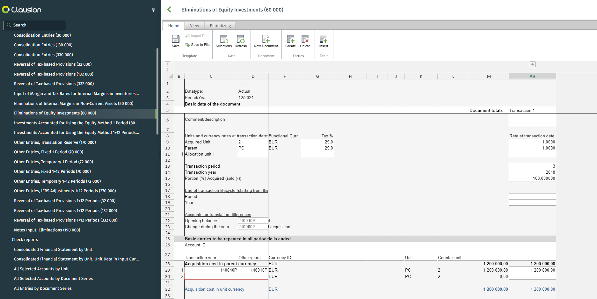Click outline level 1 button above the grid
Image resolution: width=597 pixels, height=299 pixels.
coord(167,64)
